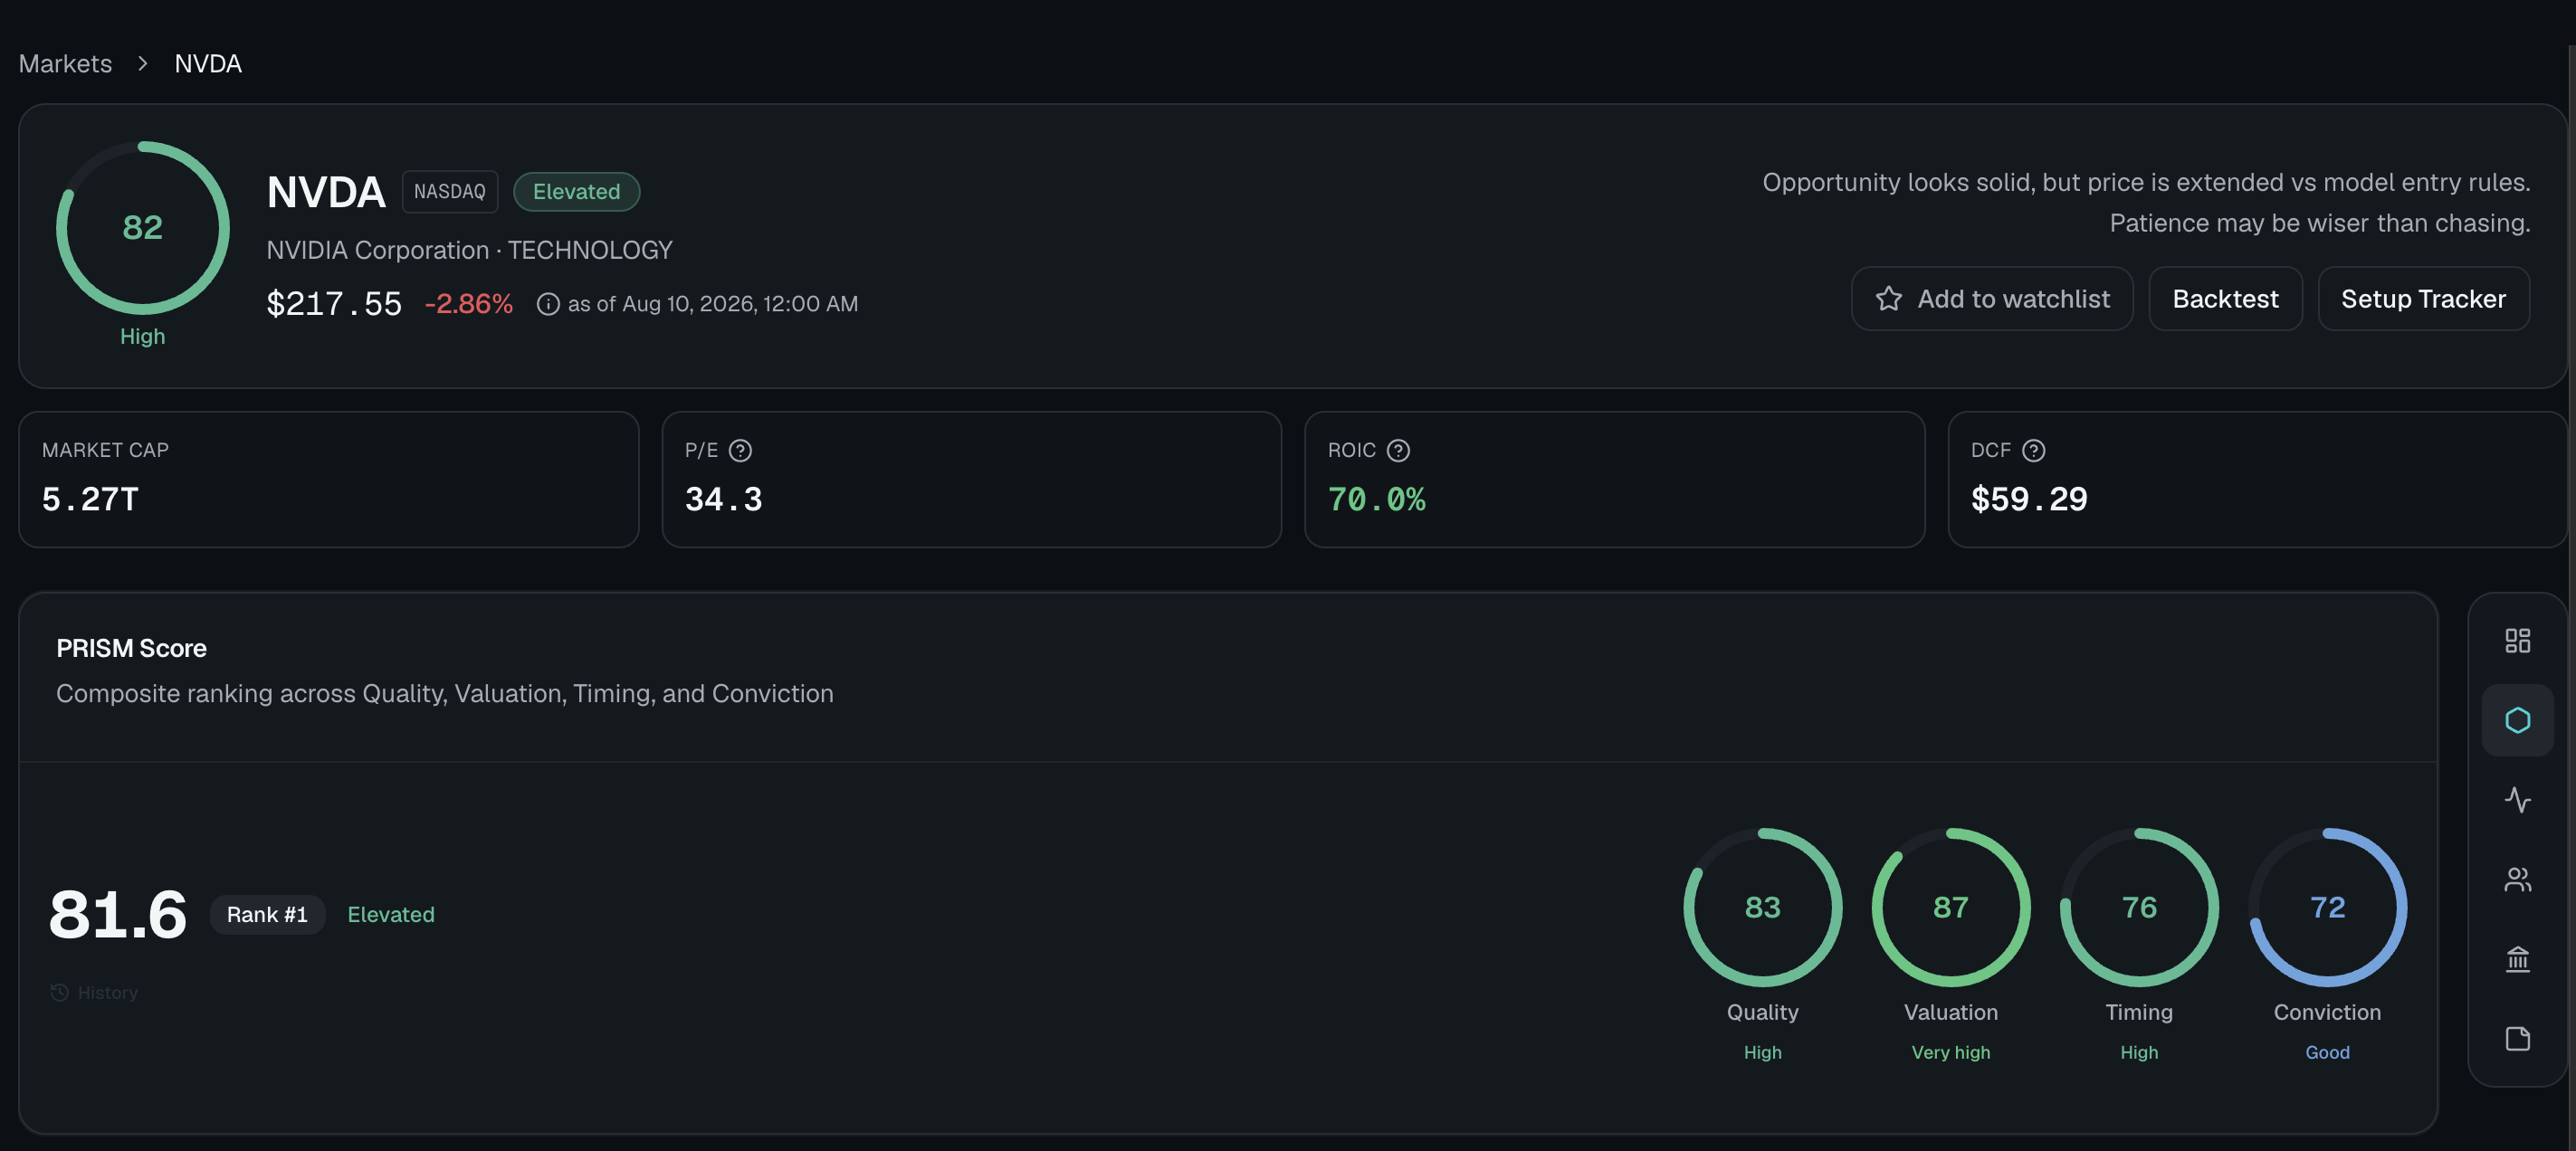Screen dimensions: 2576x1151
Task: Click the History clock icon
Action: [x=60, y=992]
